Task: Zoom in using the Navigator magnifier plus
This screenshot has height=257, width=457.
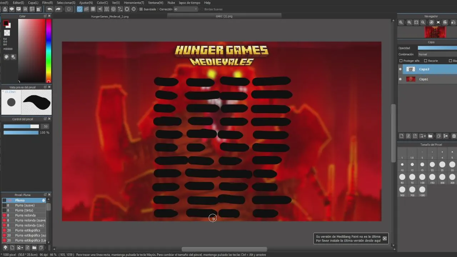Action: pos(410,22)
